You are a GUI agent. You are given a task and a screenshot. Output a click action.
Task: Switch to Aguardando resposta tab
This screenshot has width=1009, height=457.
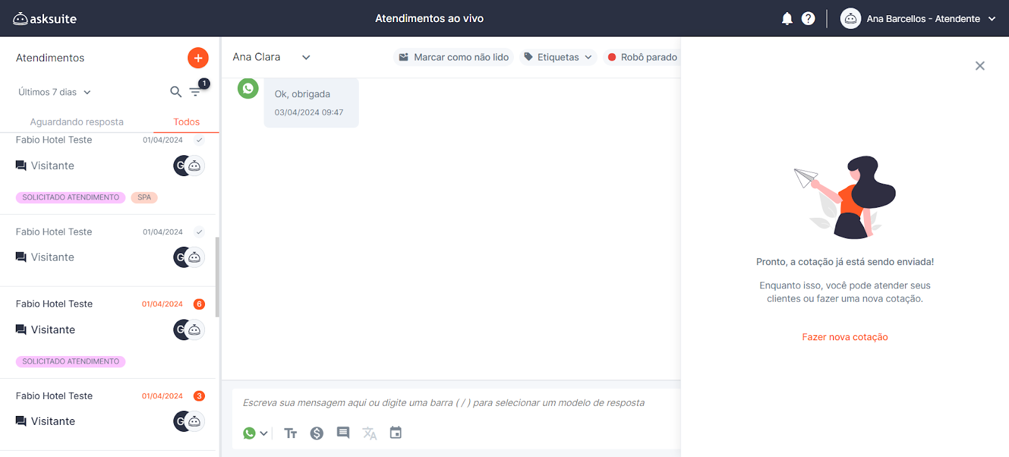click(77, 122)
